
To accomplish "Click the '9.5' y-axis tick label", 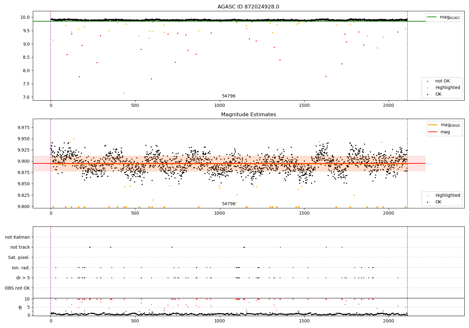I will click(x=27, y=31).
